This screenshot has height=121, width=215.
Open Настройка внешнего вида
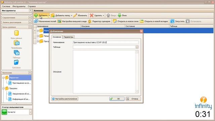point(72,21)
